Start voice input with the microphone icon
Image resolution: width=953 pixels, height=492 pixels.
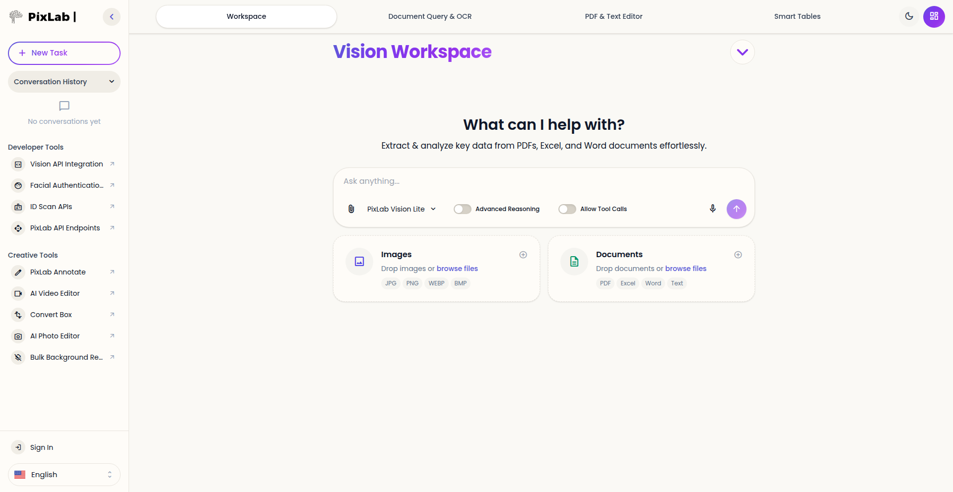tap(712, 209)
